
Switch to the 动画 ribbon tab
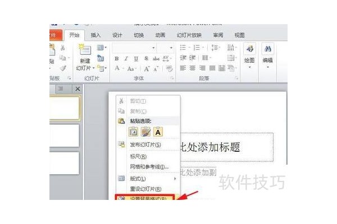pyautogui.click(x=160, y=35)
